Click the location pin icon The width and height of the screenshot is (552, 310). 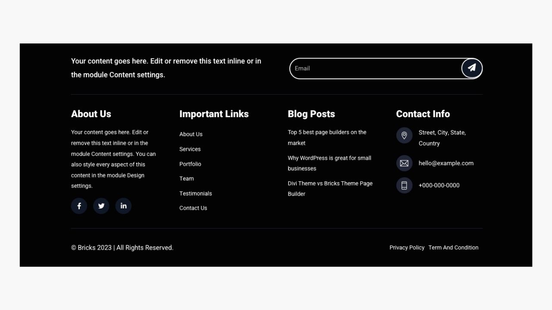[x=404, y=136]
